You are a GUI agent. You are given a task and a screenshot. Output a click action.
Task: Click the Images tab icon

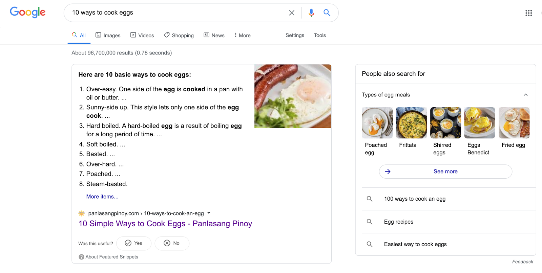[98, 35]
